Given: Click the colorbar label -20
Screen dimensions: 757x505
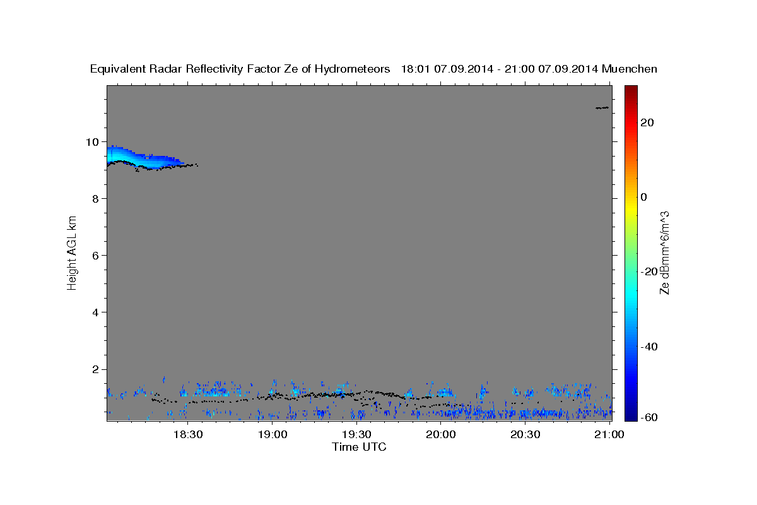Looking at the screenshot, I should pos(650,271).
